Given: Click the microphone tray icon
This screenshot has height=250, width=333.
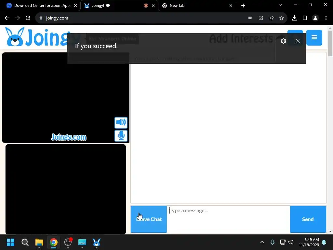Looking at the screenshot, I should [x=273, y=242].
